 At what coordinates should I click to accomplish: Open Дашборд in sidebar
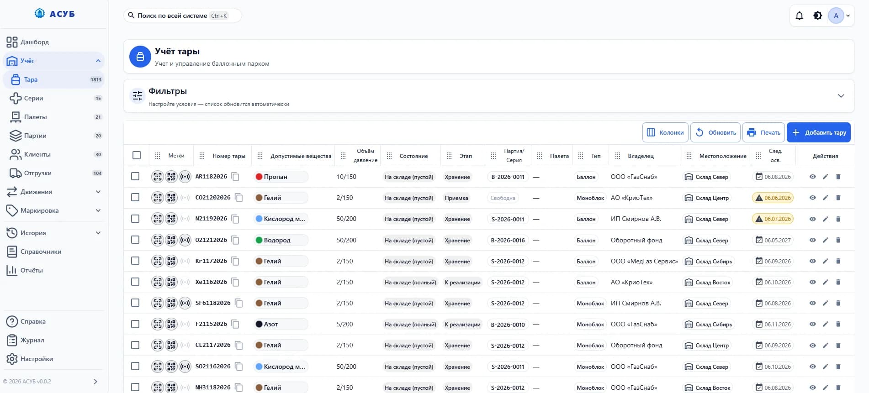click(54, 42)
